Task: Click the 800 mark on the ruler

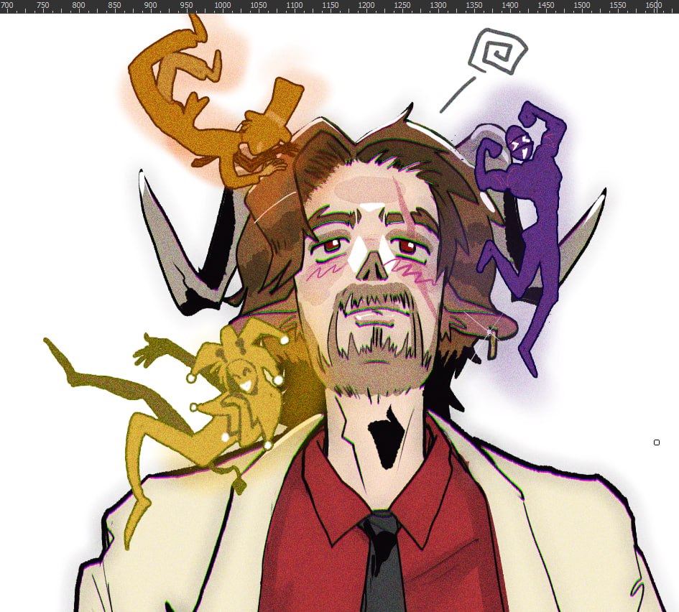Action: (x=78, y=5)
